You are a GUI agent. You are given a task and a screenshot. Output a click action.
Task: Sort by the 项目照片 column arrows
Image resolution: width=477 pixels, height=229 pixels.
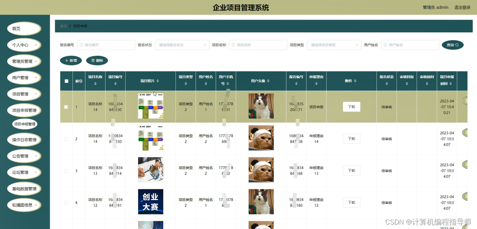(x=158, y=81)
